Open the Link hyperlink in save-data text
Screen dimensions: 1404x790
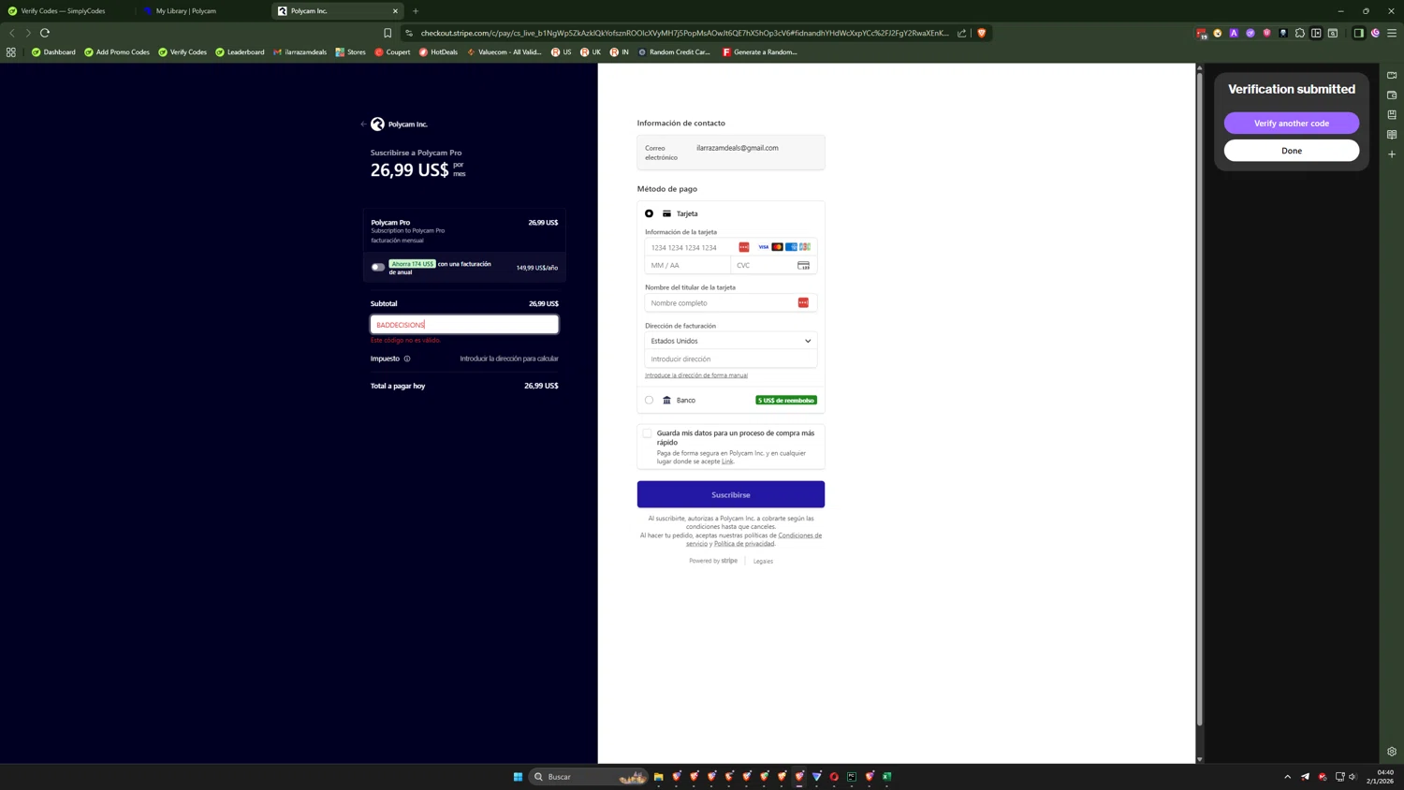727,461
